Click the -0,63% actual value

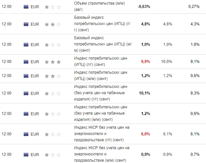click(x=143, y=7)
